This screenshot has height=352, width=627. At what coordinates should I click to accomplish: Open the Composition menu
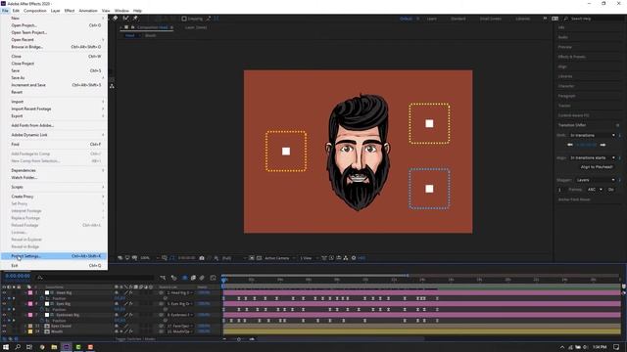(35, 11)
